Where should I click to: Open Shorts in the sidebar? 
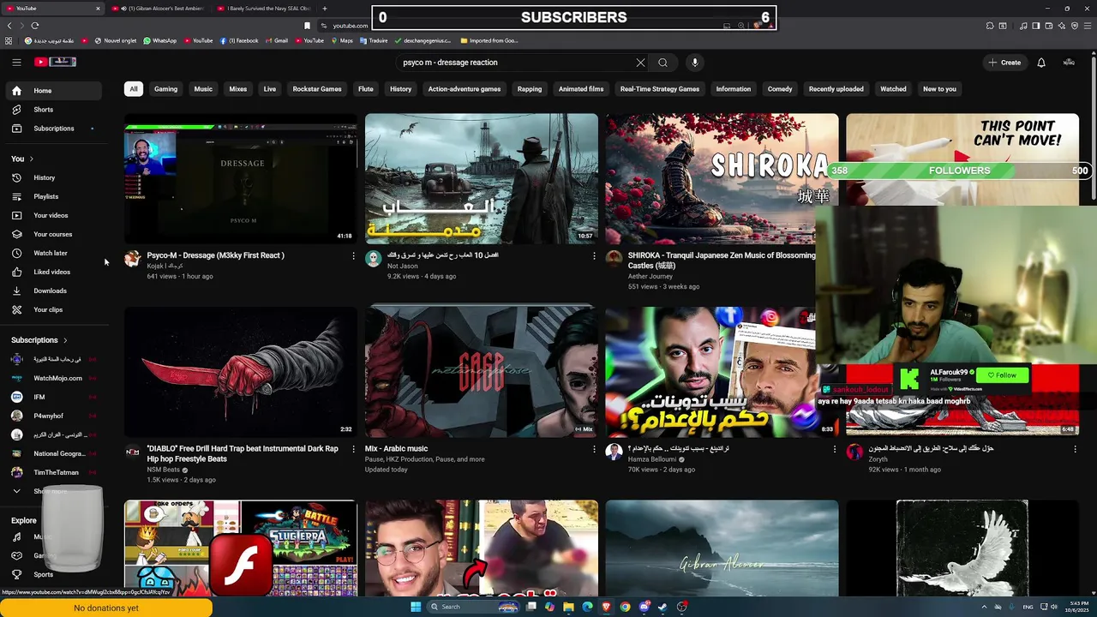[51, 110]
